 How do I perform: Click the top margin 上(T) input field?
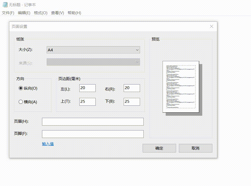pos(87,102)
